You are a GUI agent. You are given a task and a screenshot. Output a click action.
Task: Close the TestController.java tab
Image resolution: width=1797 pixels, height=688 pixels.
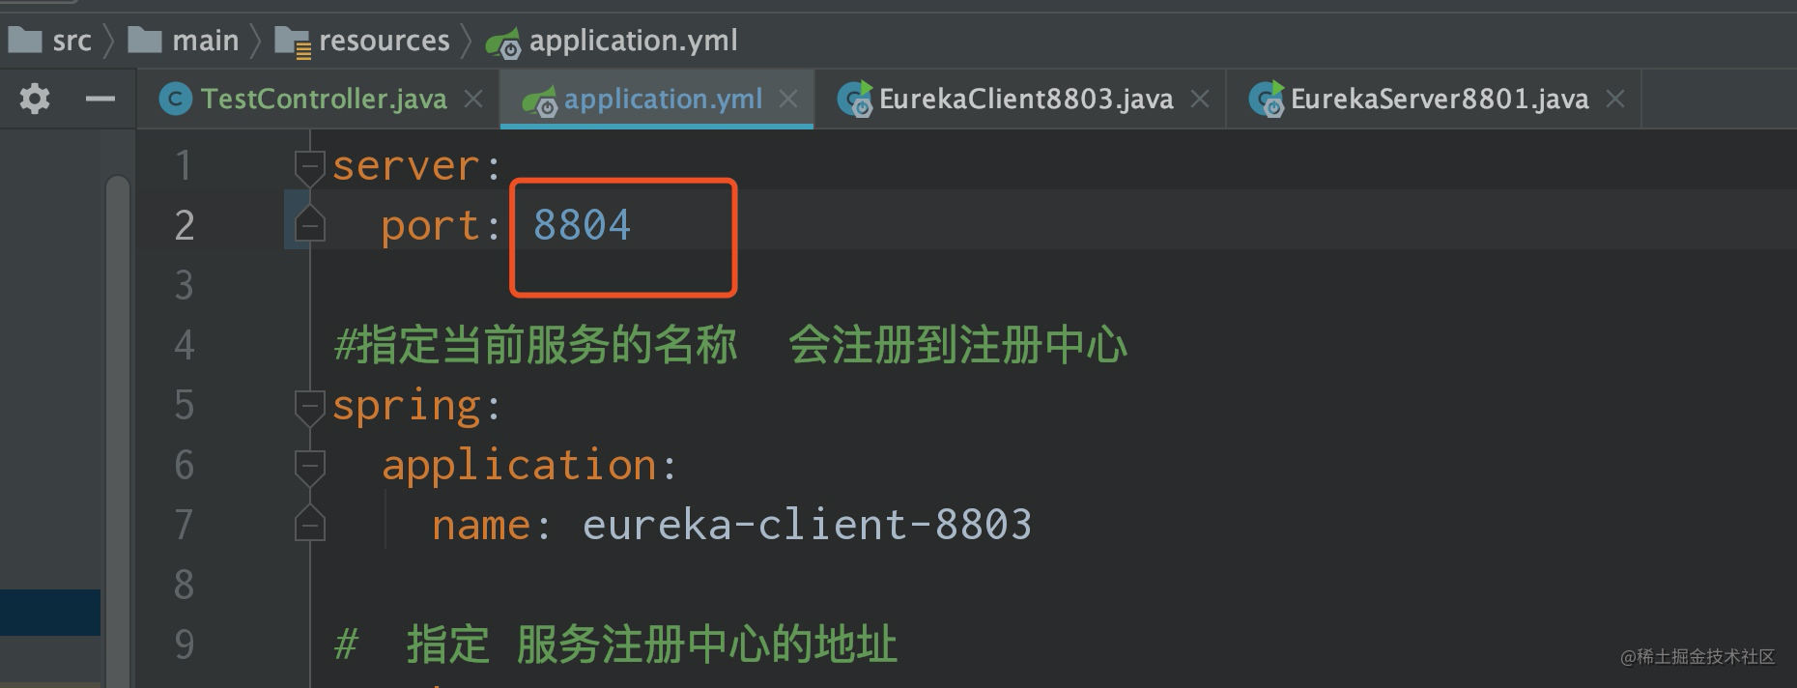[473, 99]
